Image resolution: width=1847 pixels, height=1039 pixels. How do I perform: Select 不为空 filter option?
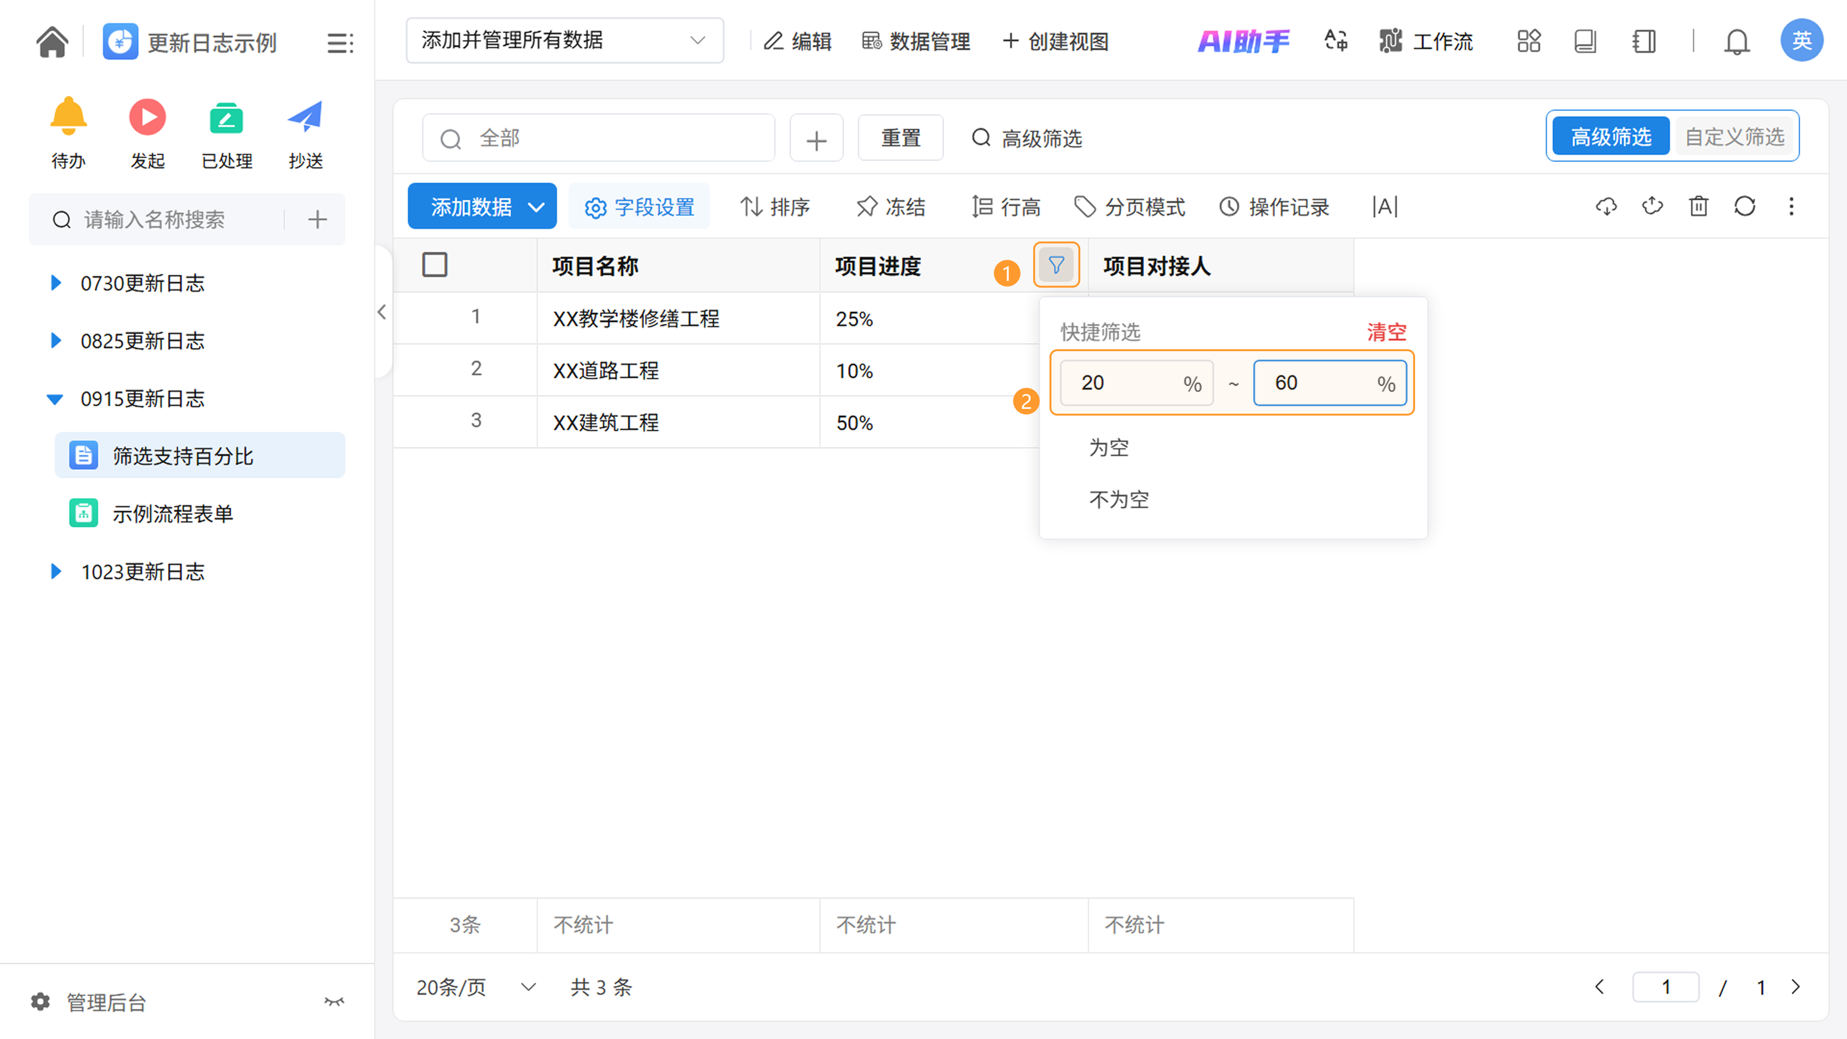coord(1118,499)
